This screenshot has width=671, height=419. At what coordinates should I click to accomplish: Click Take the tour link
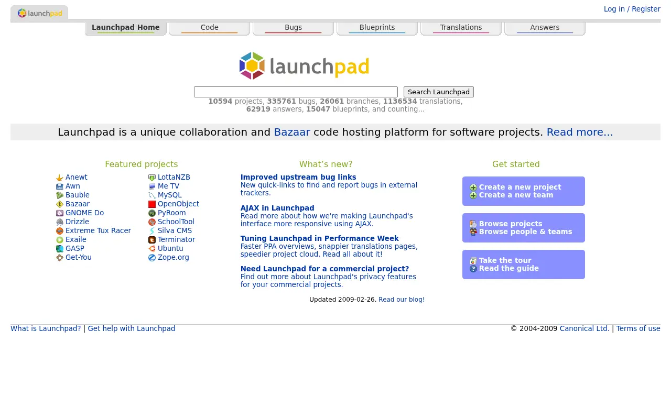coord(505,260)
